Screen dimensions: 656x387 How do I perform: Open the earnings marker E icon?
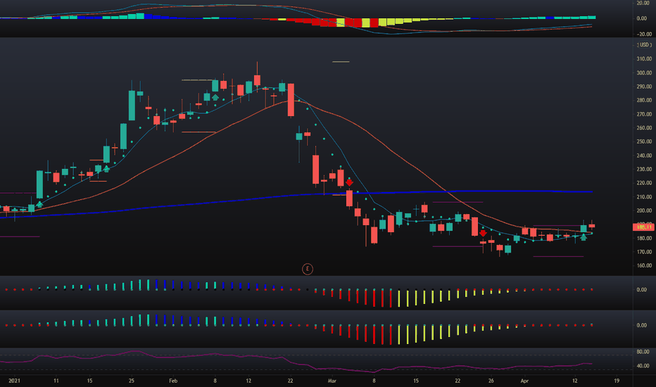(308, 269)
